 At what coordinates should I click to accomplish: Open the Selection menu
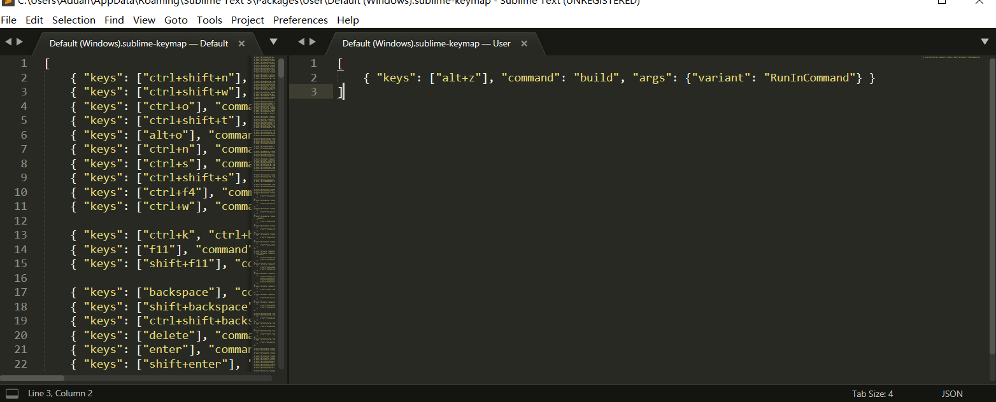[x=74, y=20]
